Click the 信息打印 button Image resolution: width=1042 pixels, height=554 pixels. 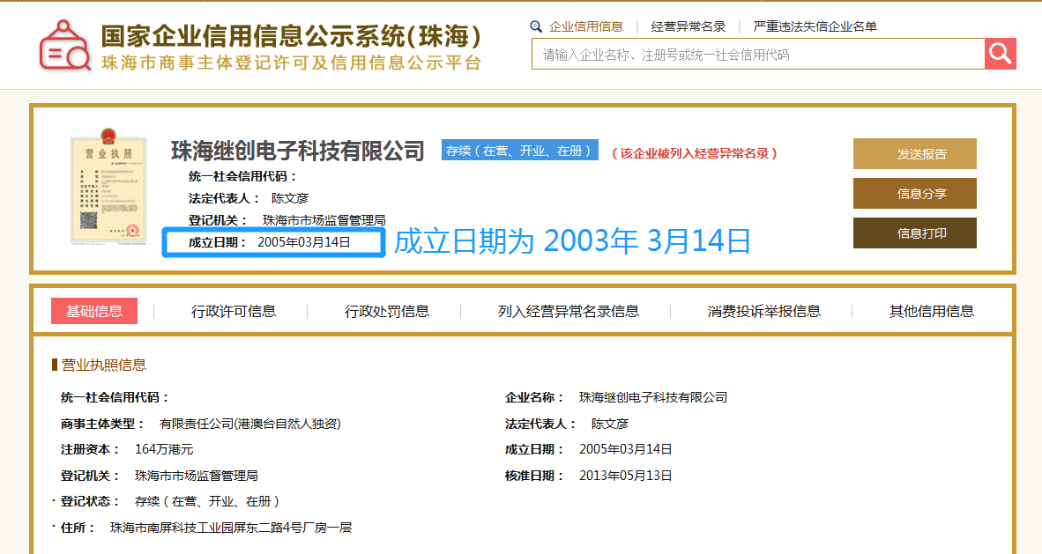click(x=914, y=233)
